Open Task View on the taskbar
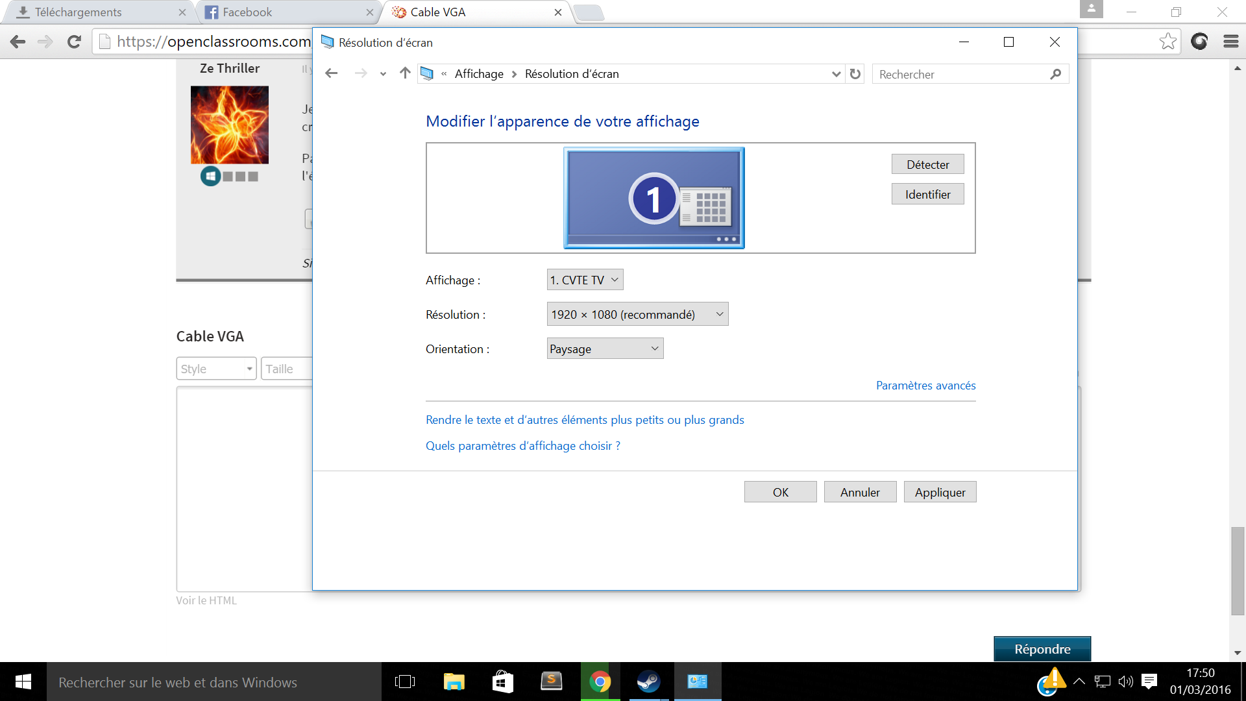The image size is (1246, 701). click(404, 682)
